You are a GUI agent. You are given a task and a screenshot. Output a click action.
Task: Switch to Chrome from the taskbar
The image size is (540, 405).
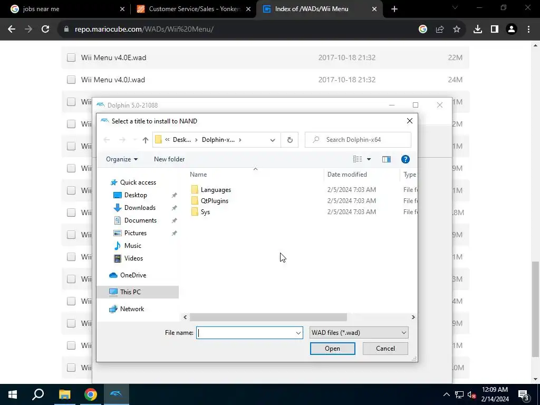tap(91, 394)
